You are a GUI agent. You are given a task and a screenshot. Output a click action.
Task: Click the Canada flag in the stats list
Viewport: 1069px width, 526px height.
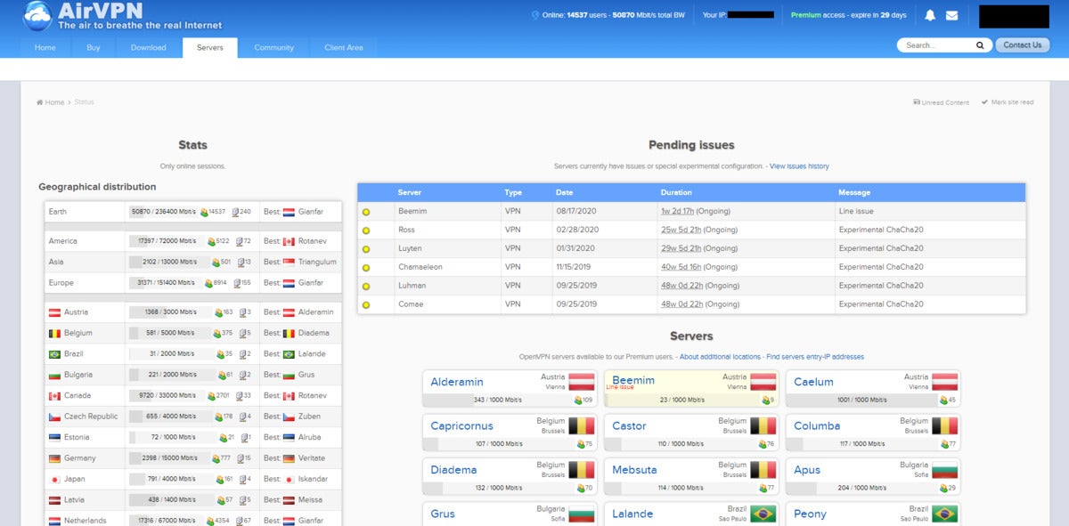click(54, 396)
